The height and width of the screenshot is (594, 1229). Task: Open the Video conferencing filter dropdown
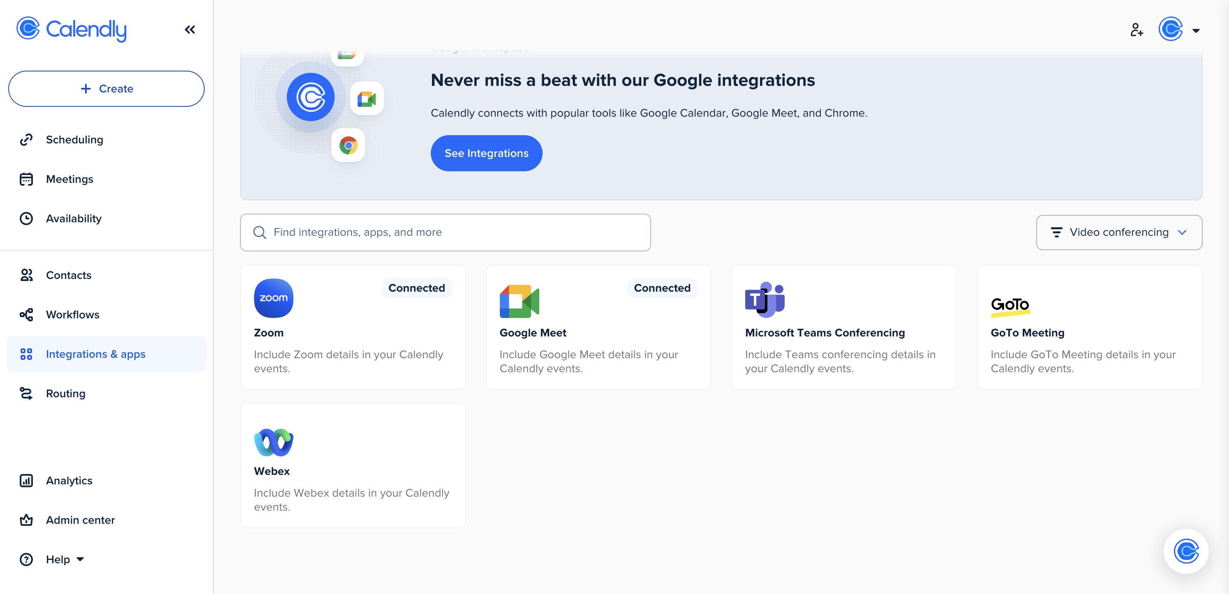tap(1119, 232)
